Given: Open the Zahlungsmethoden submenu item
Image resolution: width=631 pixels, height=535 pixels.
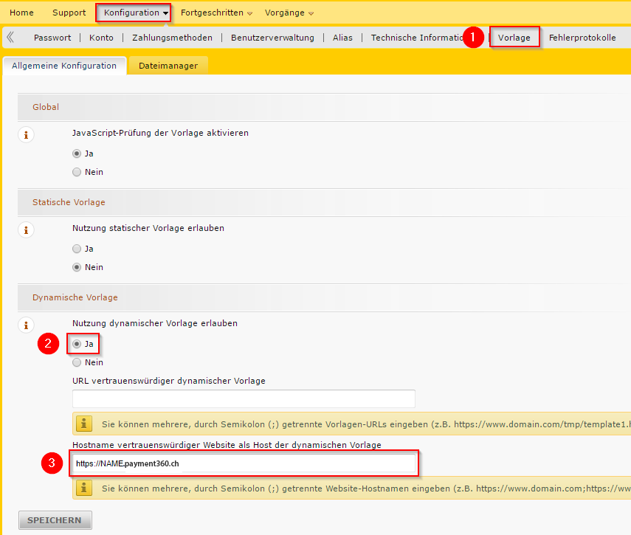Looking at the screenshot, I should pos(172,38).
